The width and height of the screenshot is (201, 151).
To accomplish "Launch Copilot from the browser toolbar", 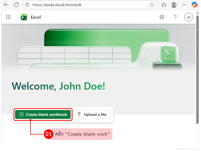I will 194,5.
